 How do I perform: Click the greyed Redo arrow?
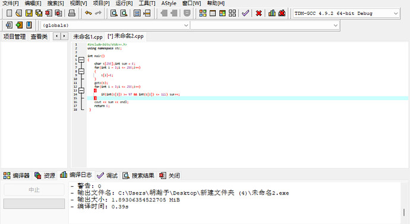point(98,13)
